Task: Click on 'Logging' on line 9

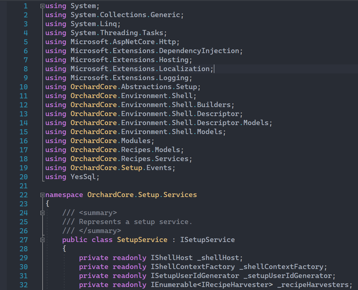Action: pyautogui.click(x=174, y=78)
